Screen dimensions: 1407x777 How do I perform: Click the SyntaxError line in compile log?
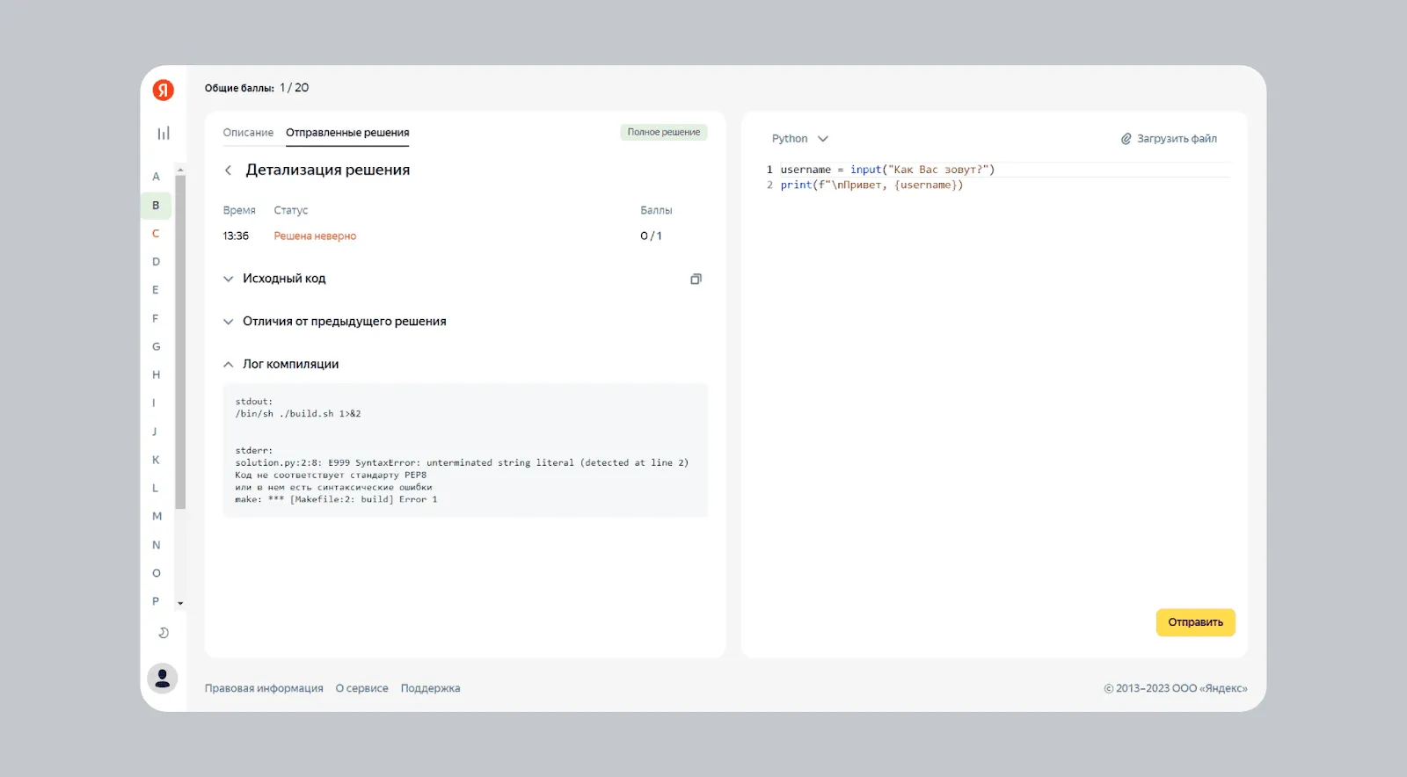pos(462,462)
